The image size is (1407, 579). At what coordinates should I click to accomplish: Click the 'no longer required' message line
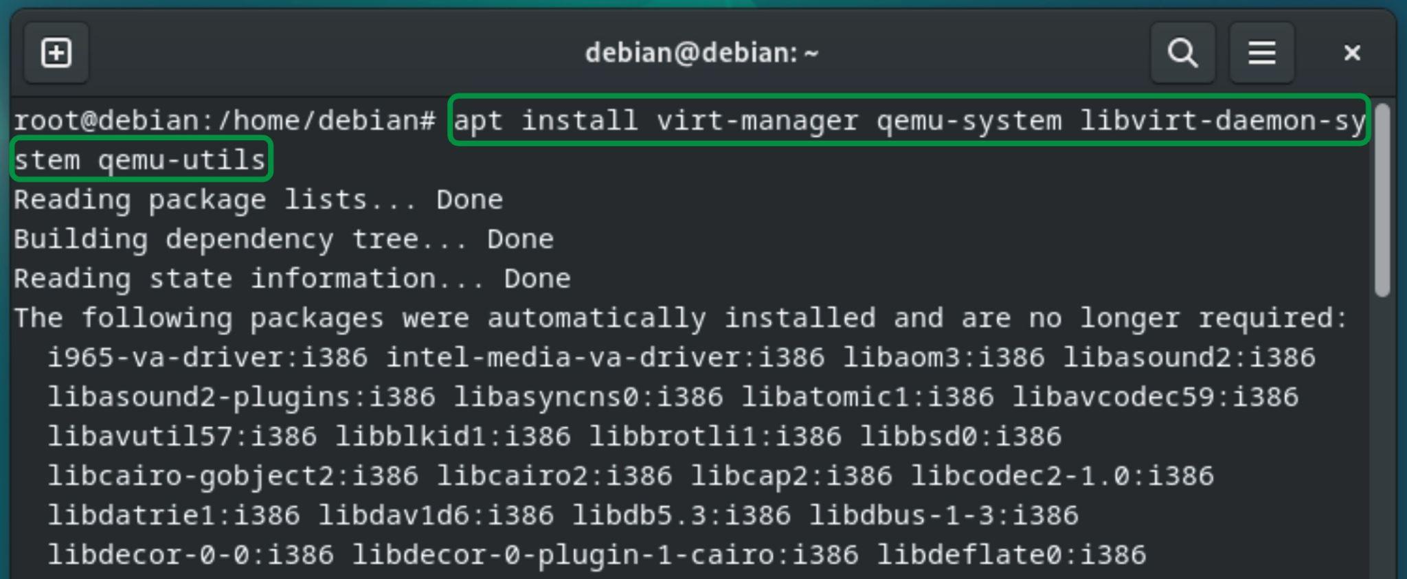pyautogui.click(x=680, y=318)
